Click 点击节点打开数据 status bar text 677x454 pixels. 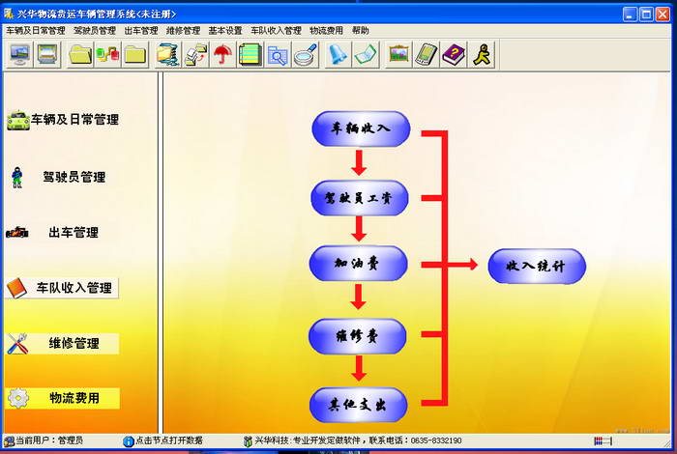coord(169,440)
